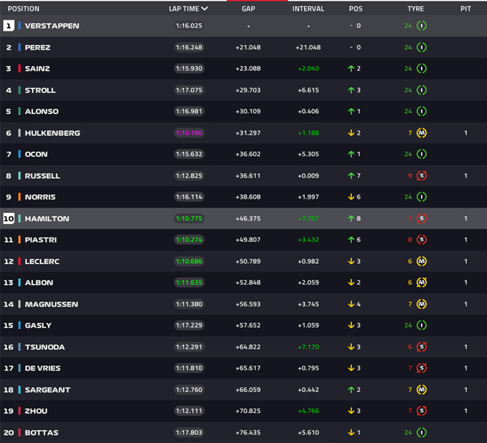
Task: Click Leclerc's medium tyre icon
Action: click(422, 262)
